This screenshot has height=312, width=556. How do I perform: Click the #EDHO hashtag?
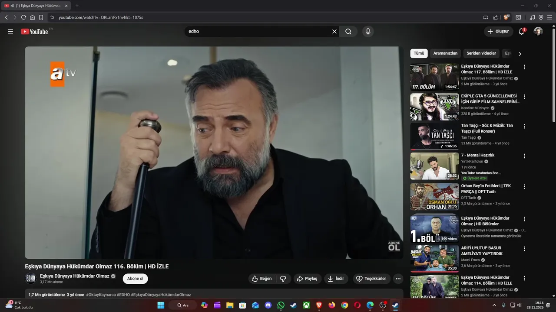(x=124, y=295)
